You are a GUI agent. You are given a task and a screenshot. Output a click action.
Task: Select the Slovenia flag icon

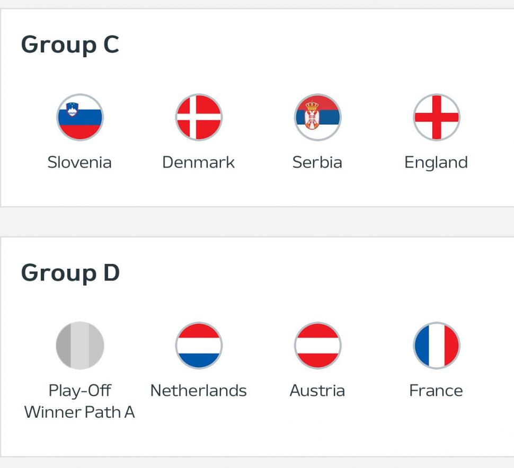[79, 117]
